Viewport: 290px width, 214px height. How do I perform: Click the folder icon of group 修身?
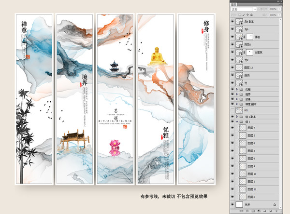[x=241, y=99]
